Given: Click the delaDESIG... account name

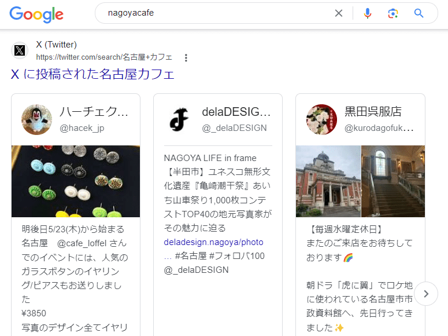Looking at the screenshot, I should (236, 112).
